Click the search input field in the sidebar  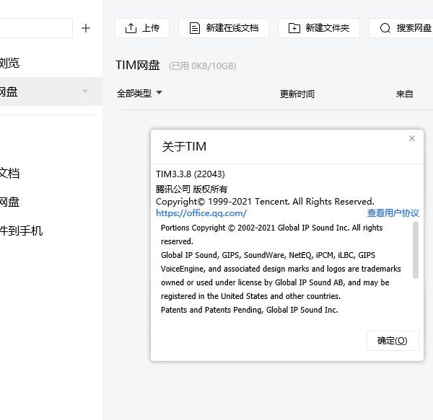pyautogui.click(x=36, y=28)
